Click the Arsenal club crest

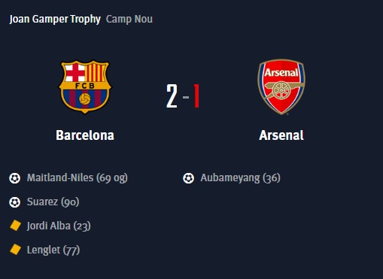281,86
